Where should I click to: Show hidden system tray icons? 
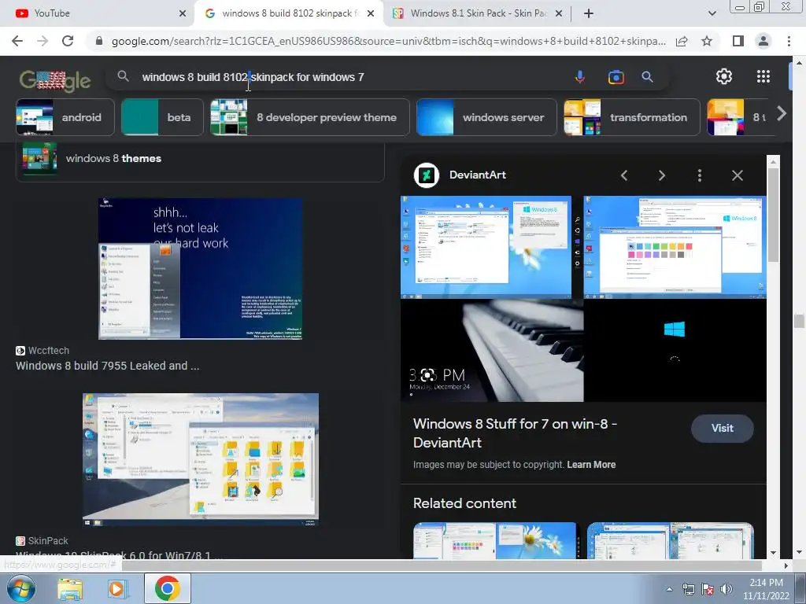669,589
